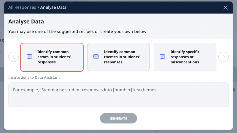
Task: Click the GENERATE button
Action: coord(118,118)
